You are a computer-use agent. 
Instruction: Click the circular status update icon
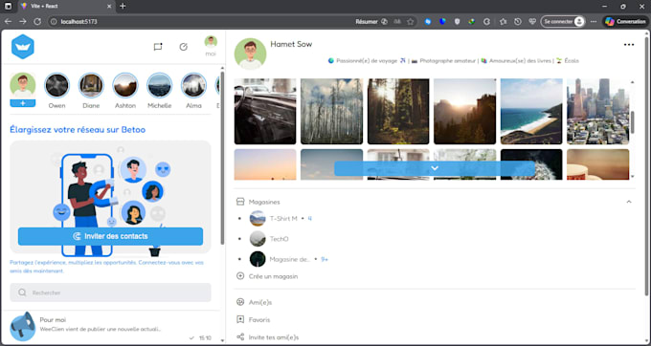(184, 47)
